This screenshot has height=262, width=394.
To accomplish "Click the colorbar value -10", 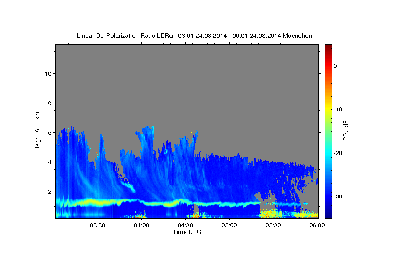I will (338, 109).
